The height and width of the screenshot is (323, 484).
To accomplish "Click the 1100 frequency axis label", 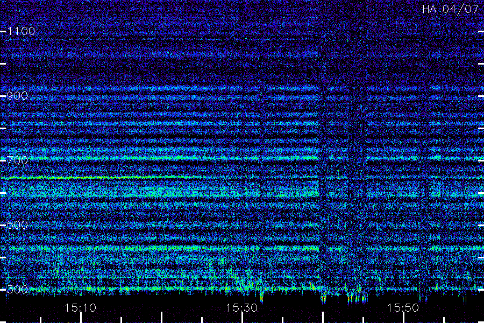I will [x=21, y=31].
